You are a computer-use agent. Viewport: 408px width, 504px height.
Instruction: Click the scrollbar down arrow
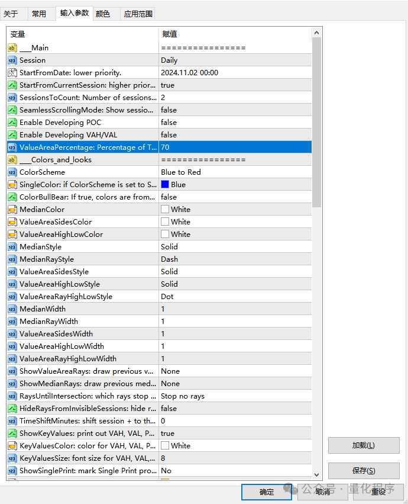316,475
